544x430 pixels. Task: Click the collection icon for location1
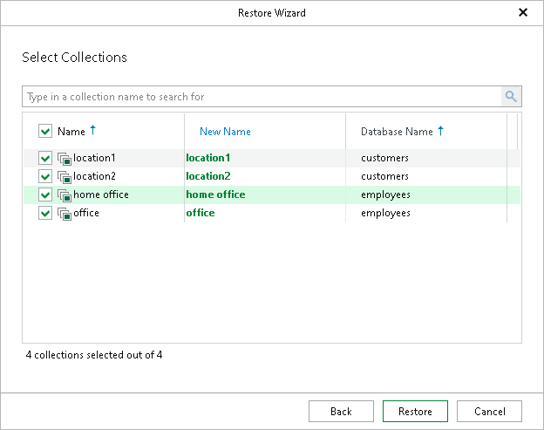point(65,159)
